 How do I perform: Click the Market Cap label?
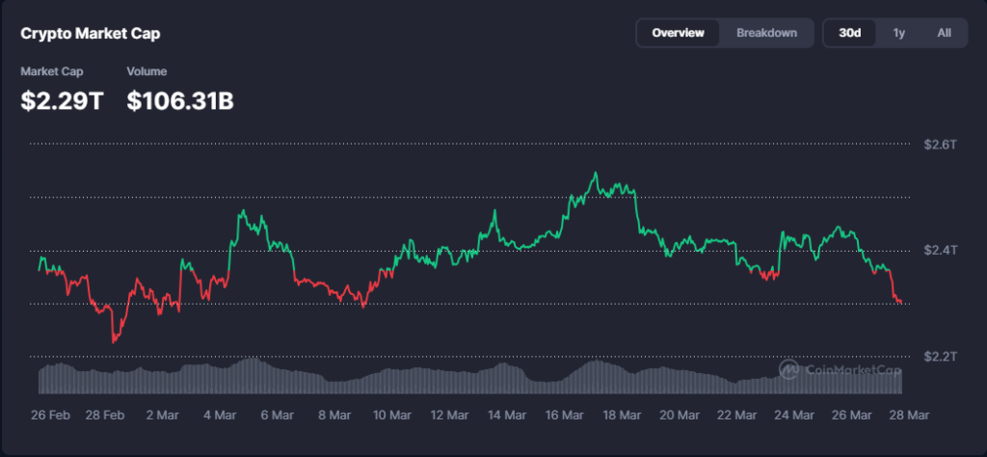click(x=54, y=71)
